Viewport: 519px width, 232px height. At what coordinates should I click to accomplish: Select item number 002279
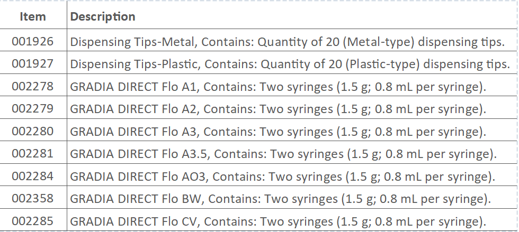tap(33, 109)
